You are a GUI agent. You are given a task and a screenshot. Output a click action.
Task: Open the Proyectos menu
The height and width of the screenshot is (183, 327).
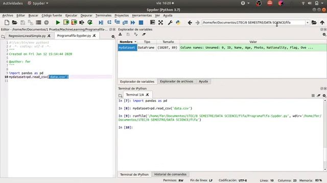click(x=122, y=15)
